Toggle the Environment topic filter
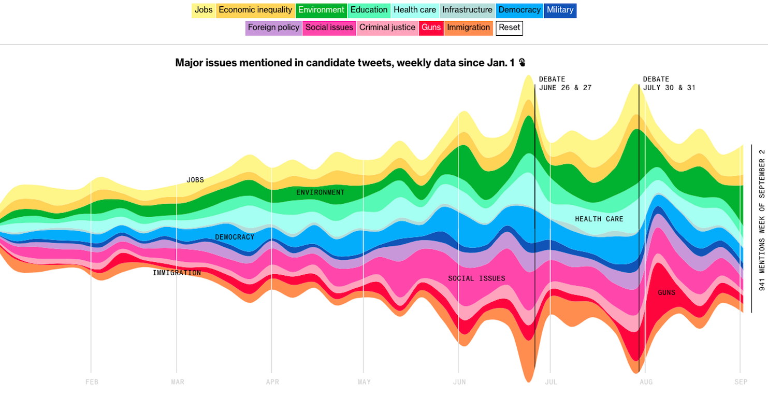 coord(321,10)
